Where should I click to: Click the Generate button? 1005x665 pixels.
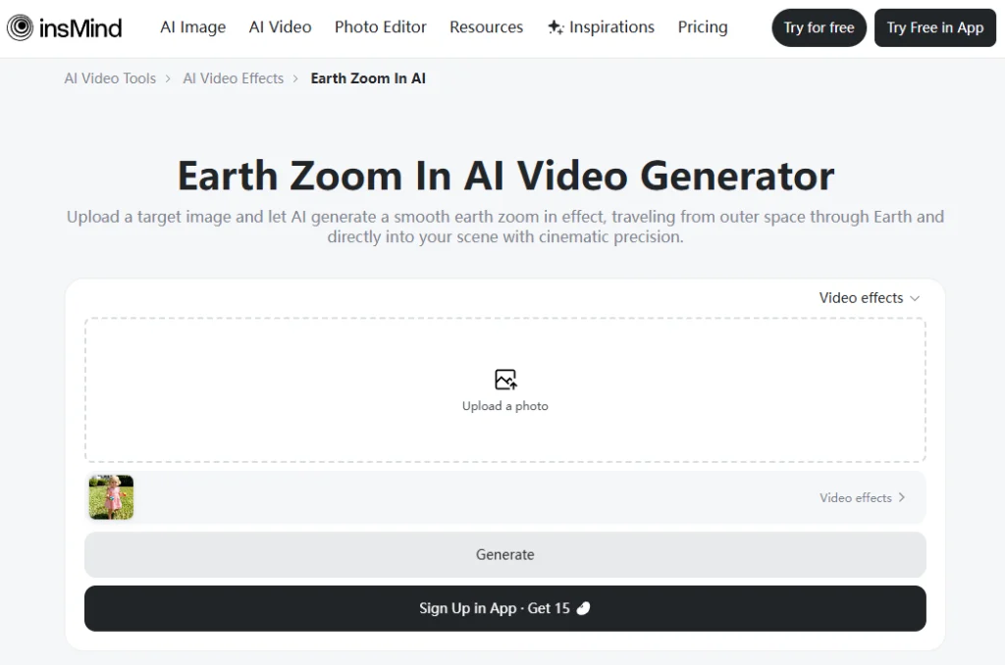coord(504,555)
